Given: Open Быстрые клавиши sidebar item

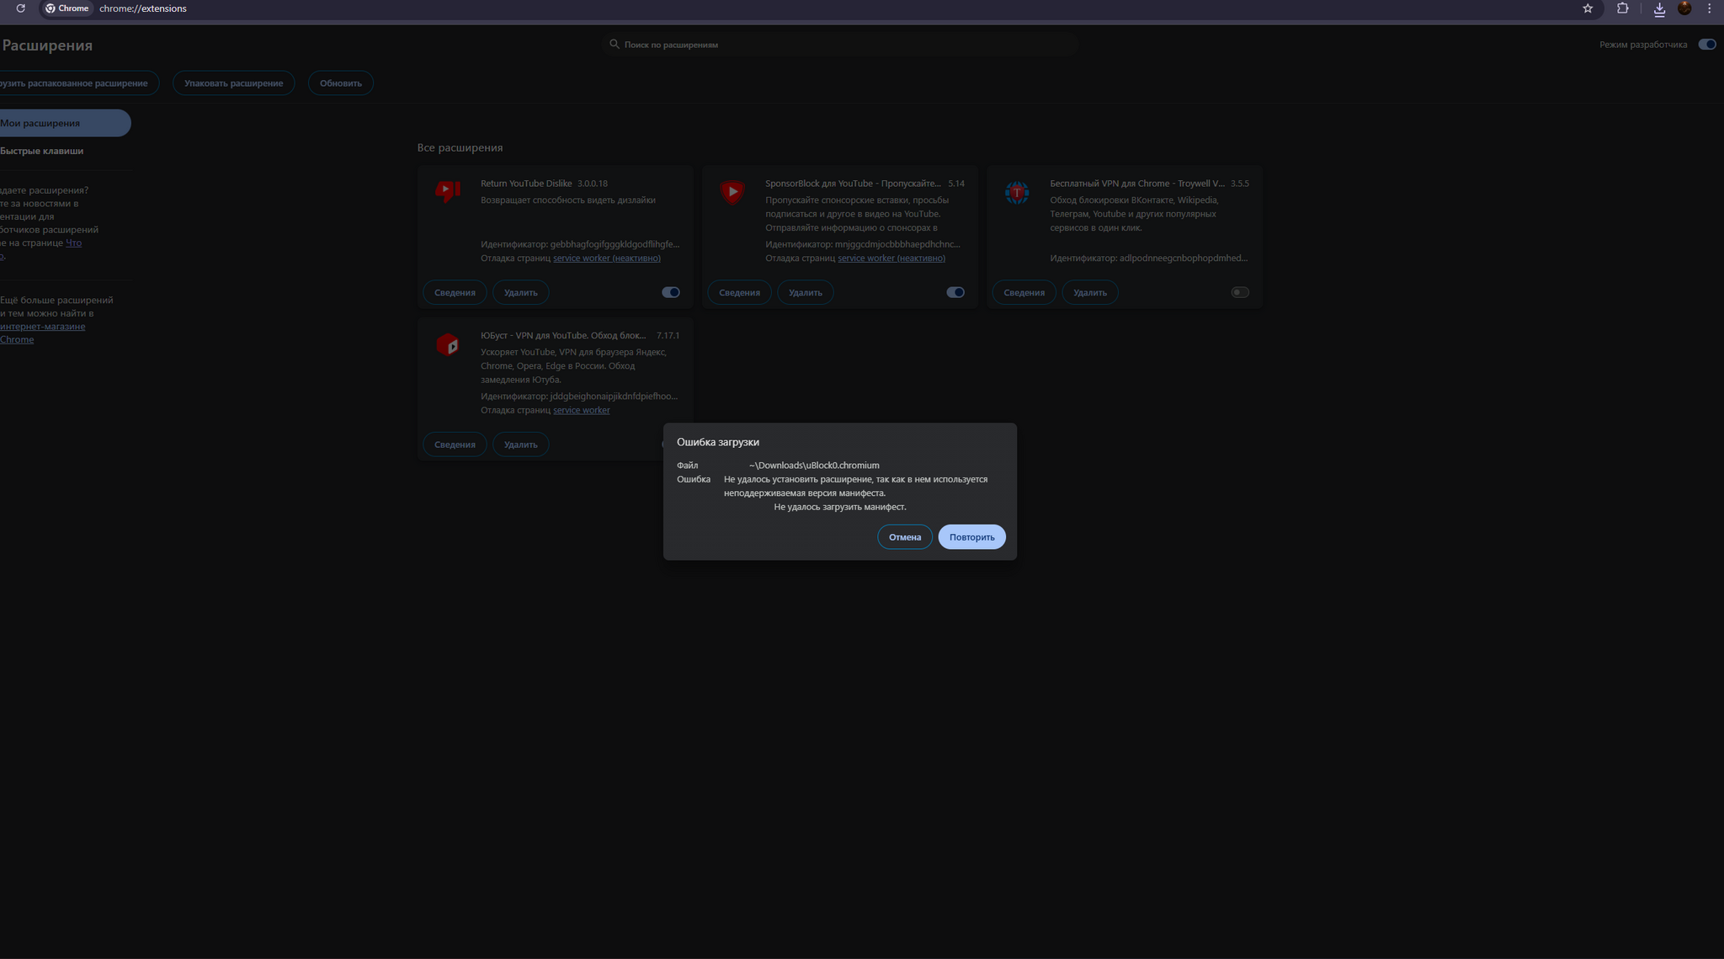Looking at the screenshot, I should [42, 151].
